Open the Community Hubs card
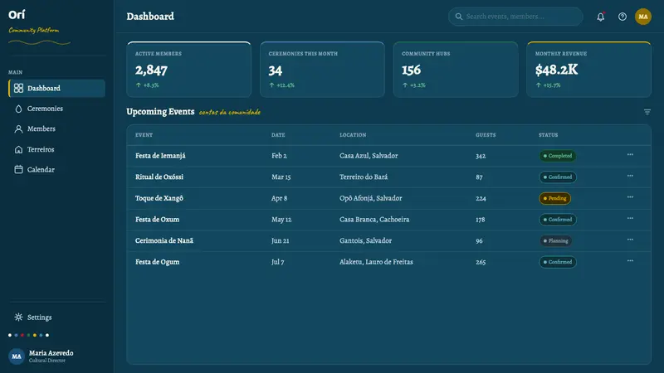 click(456, 70)
